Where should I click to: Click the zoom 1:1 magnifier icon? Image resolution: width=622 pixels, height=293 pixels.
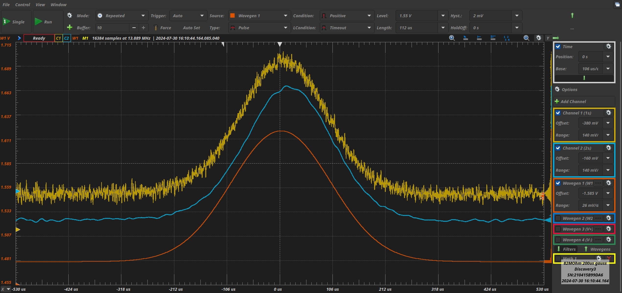click(452, 38)
